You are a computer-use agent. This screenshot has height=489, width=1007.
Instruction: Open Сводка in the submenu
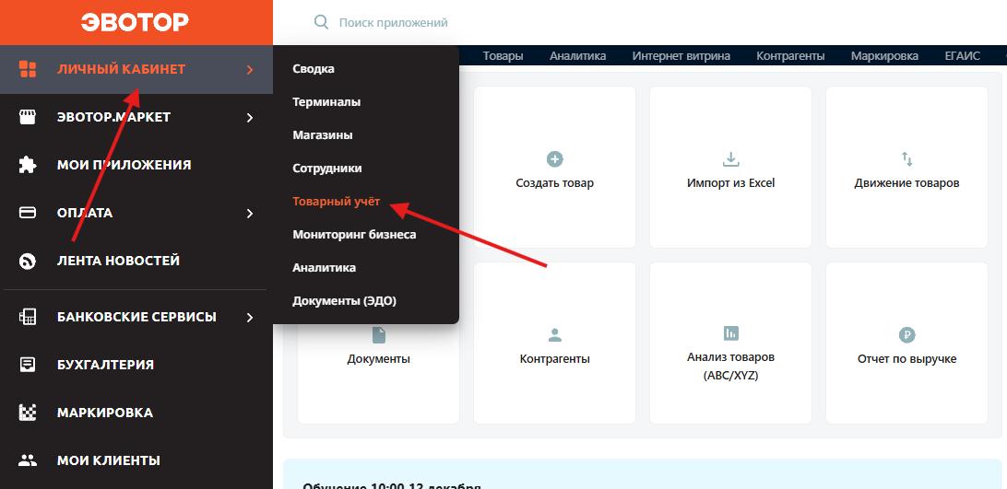click(x=314, y=69)
